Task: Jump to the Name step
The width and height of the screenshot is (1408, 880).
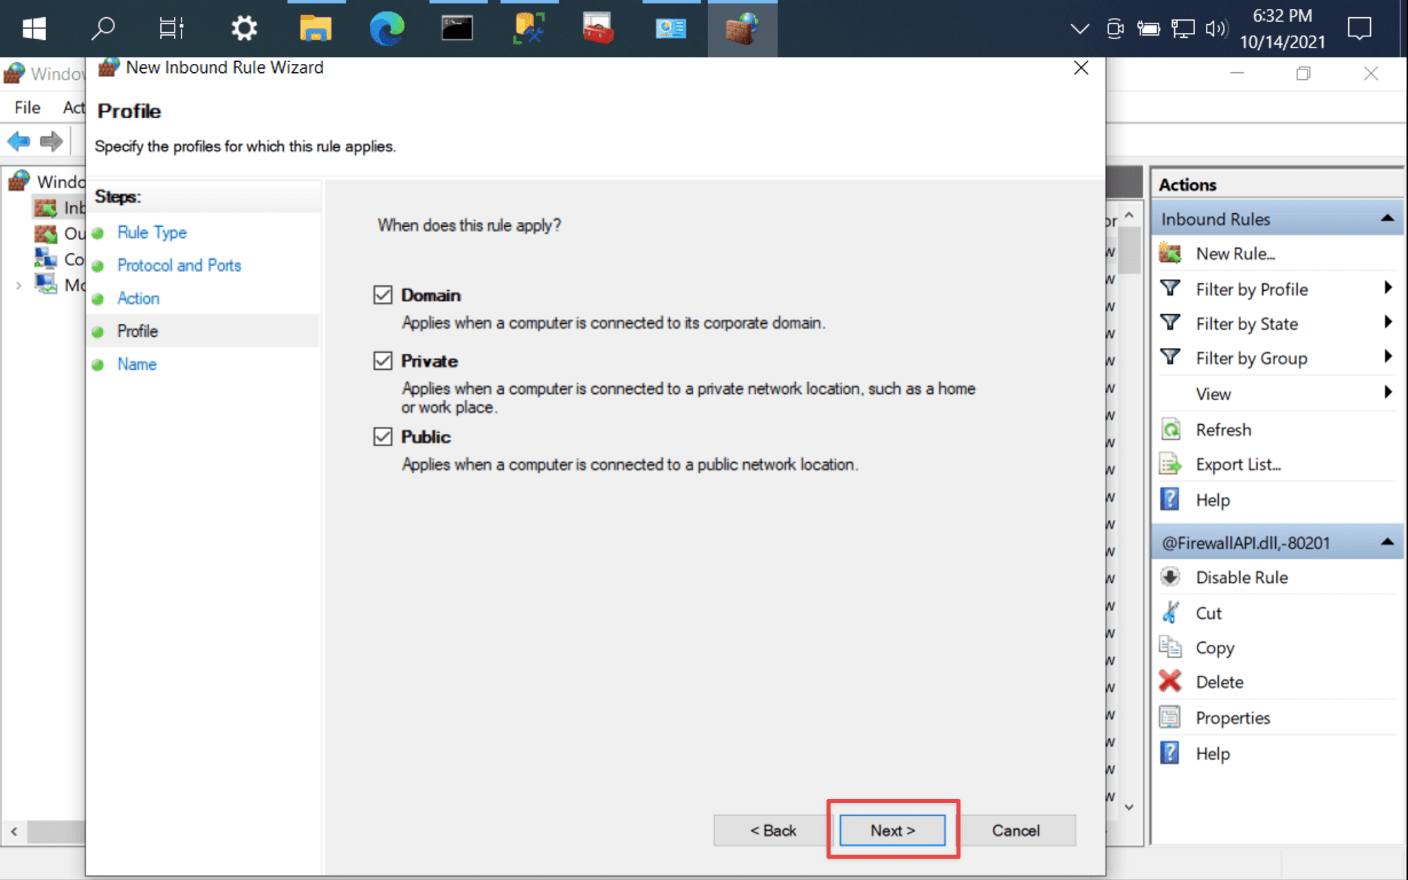Action: pos(137,364)
